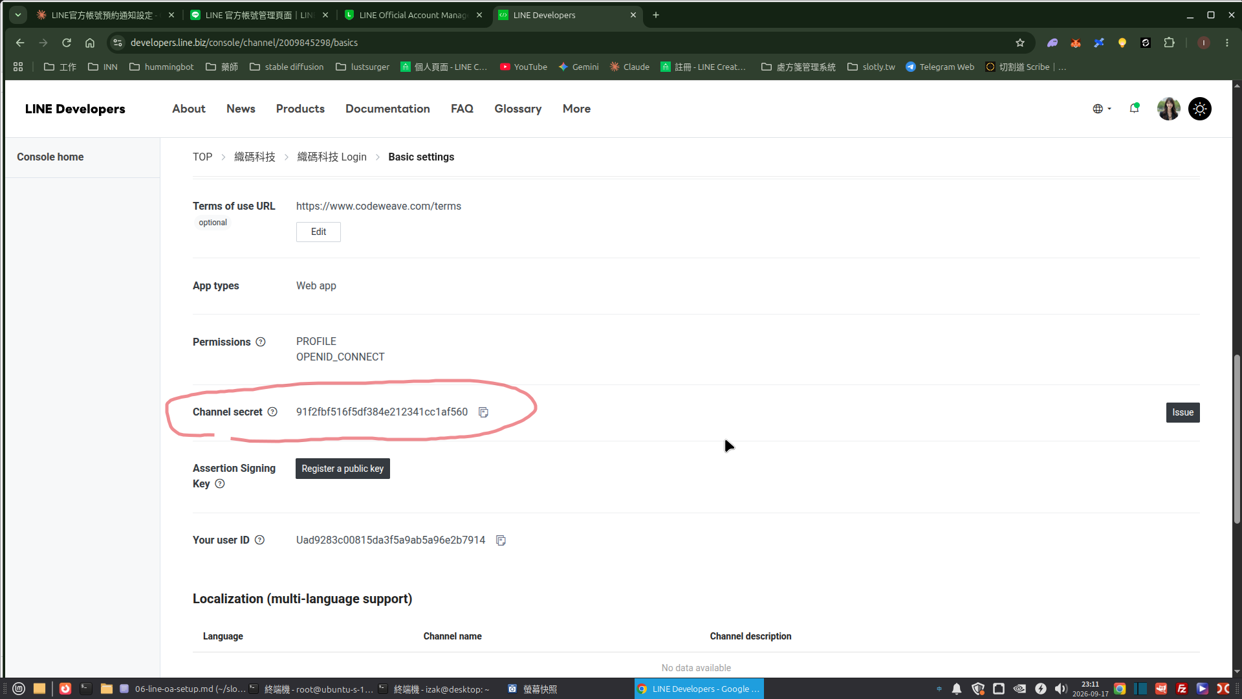The width and height of the screenshot is (1242, 699).
Task: Open Permissions help tooltip icon
Action: click(261, 342)
